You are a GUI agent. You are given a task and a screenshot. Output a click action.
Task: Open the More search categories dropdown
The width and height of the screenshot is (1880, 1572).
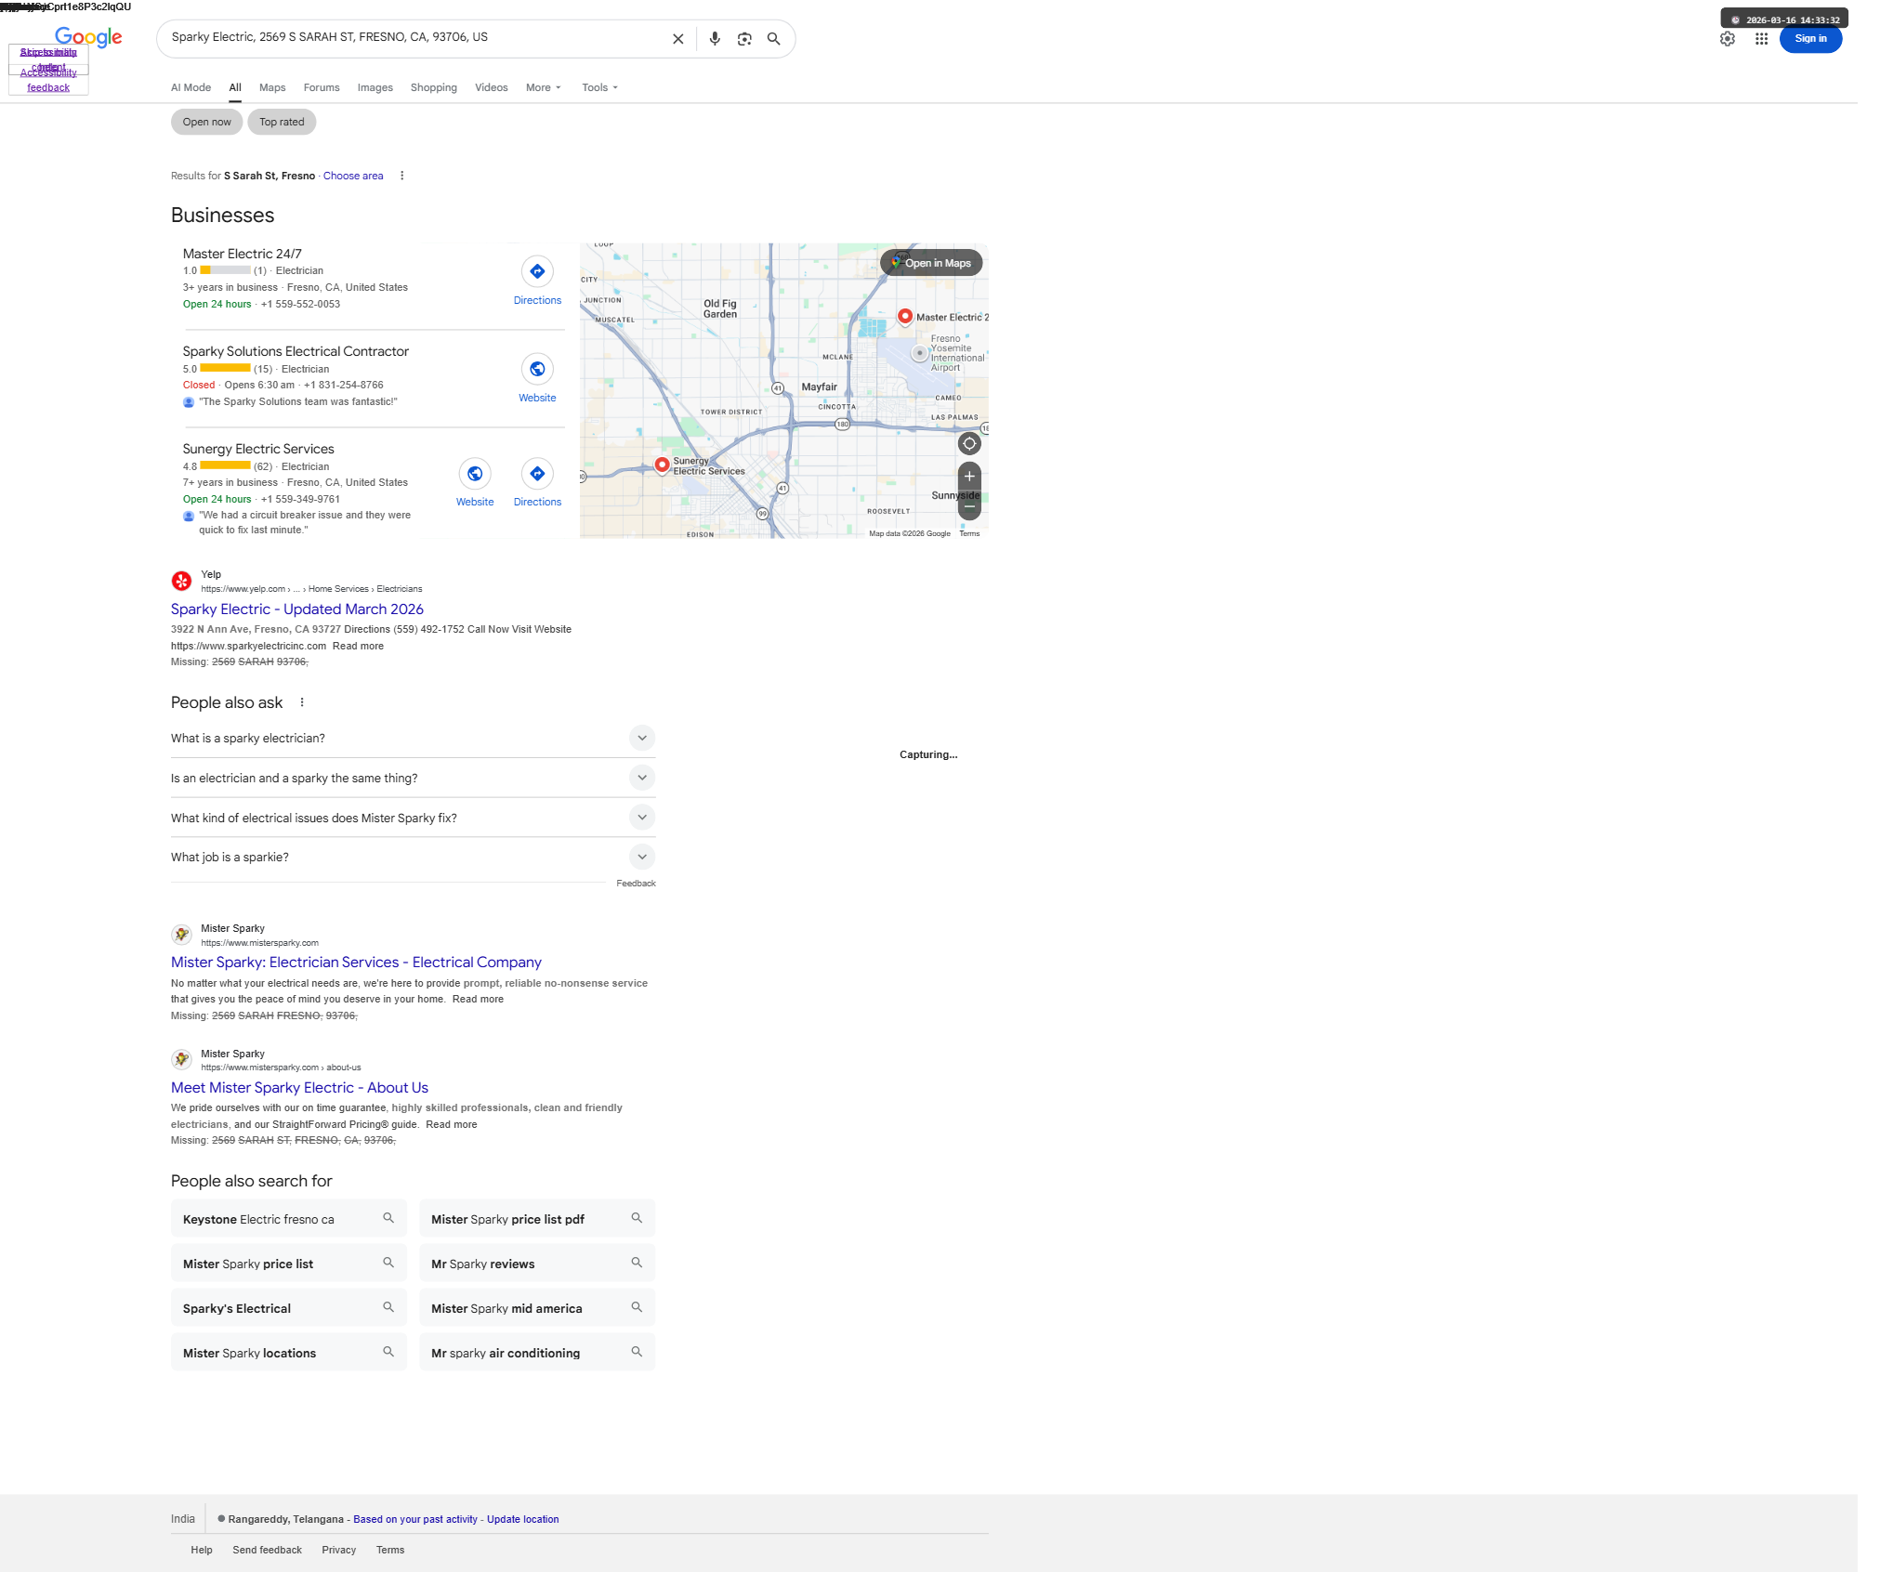pos(543,87)
